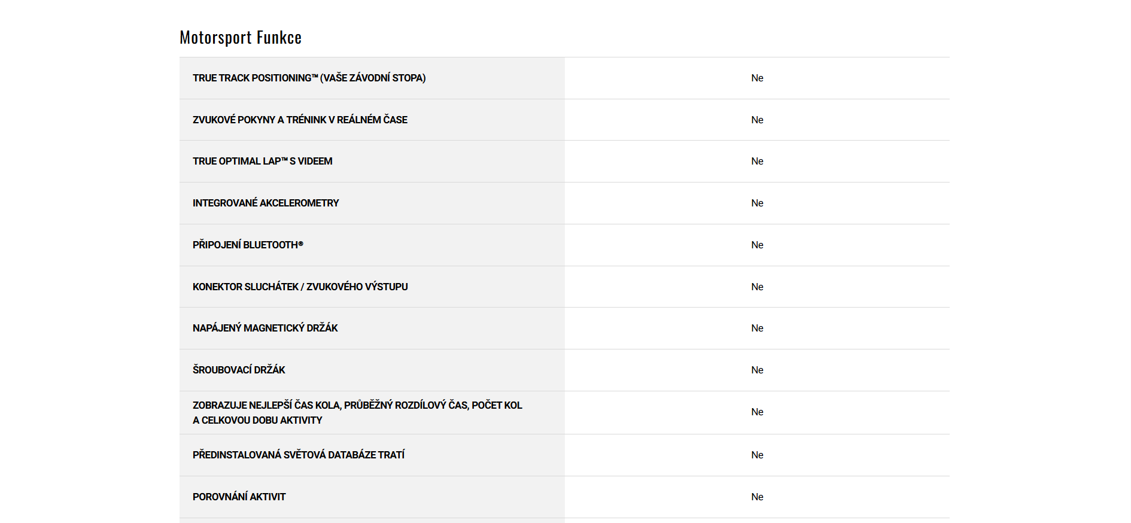This screenshot has width=1131, height=523.
Task: Click the Šroubovací držák row label
Action: pyautogui.click(x=239, y=370)
